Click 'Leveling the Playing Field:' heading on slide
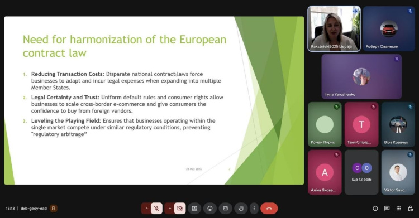 click(x=66, y=120)
